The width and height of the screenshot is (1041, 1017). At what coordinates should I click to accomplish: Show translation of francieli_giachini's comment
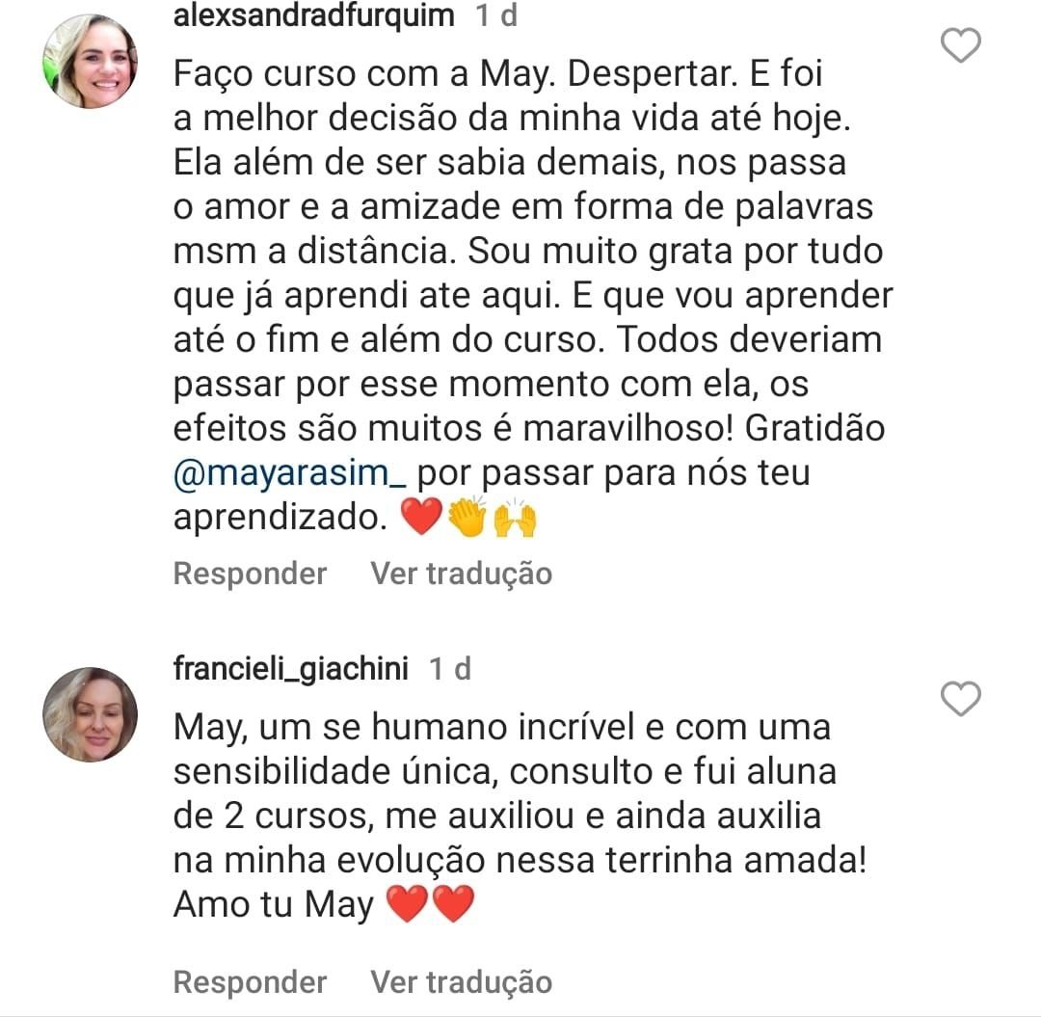click(x=461, y=982)
